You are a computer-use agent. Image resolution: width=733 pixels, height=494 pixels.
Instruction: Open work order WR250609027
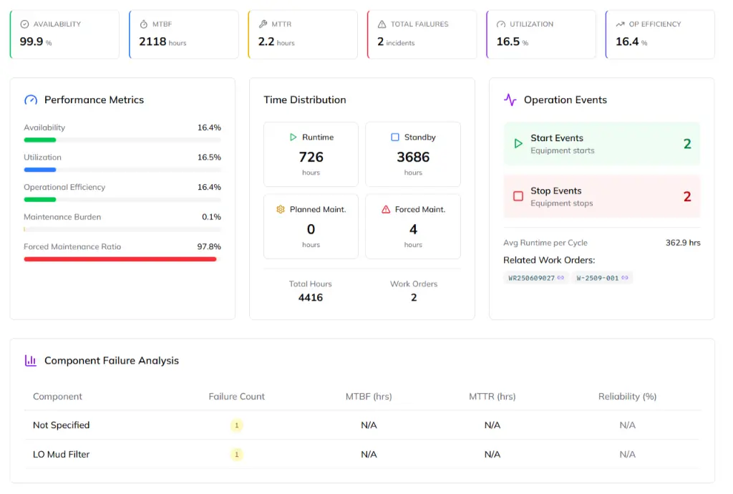tap(536, 278)
